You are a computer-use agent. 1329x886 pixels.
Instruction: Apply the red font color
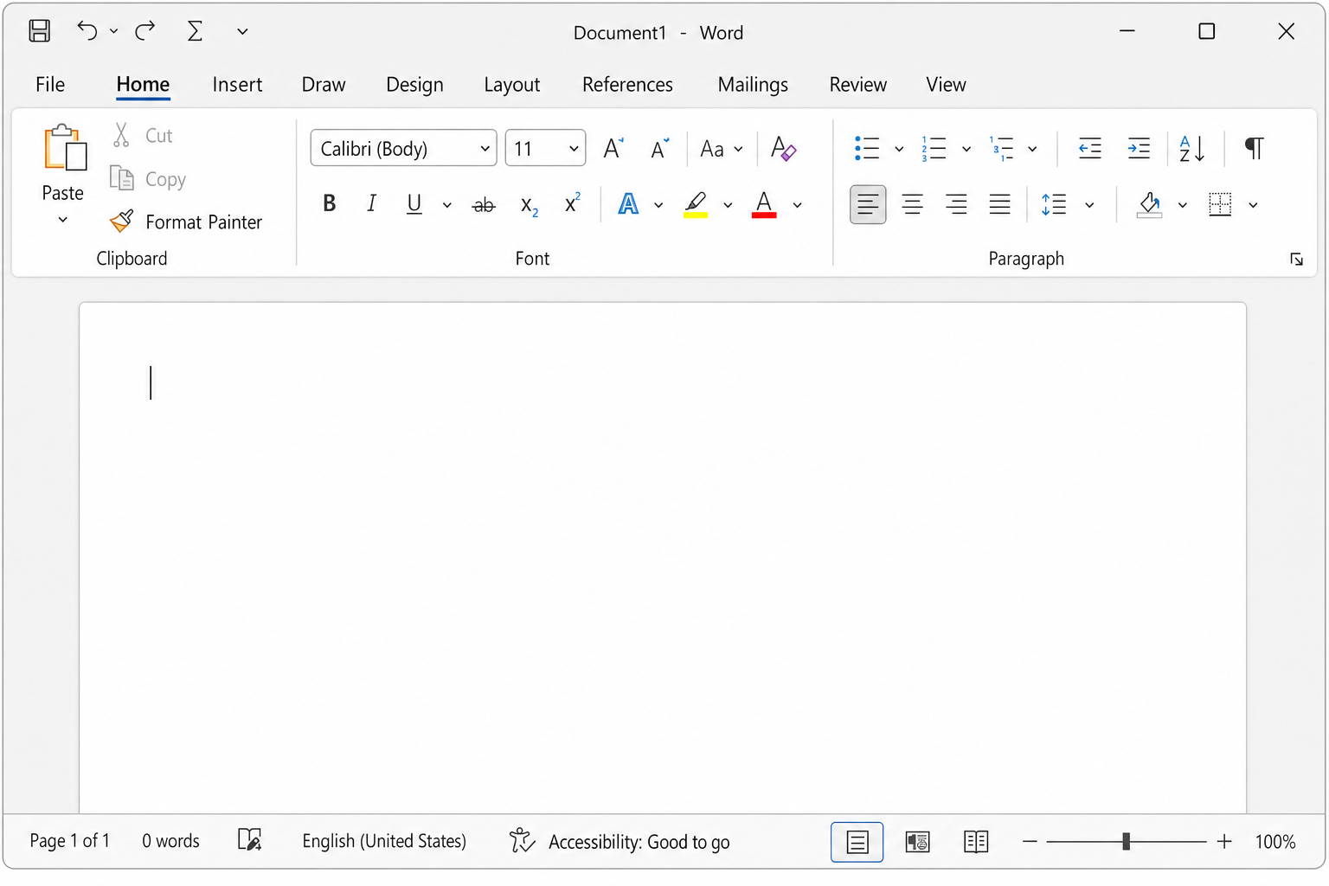click(x=764, y=204)
